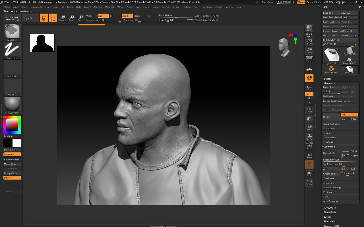The image size is (364, 227).
Task: Toggle the Floor grid
Action: point(309,69)
